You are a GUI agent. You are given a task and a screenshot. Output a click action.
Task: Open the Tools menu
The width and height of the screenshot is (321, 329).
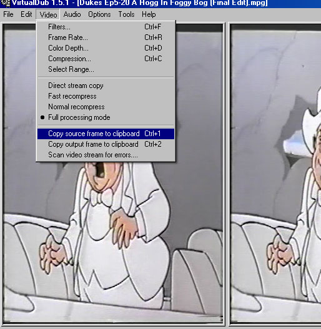pyautogui.click(x=126, y=14)
